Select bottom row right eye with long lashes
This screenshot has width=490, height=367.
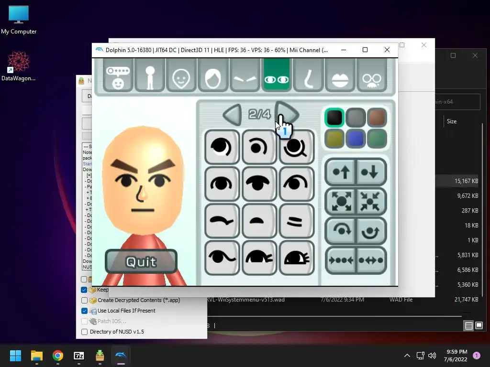tap(297, 258)
